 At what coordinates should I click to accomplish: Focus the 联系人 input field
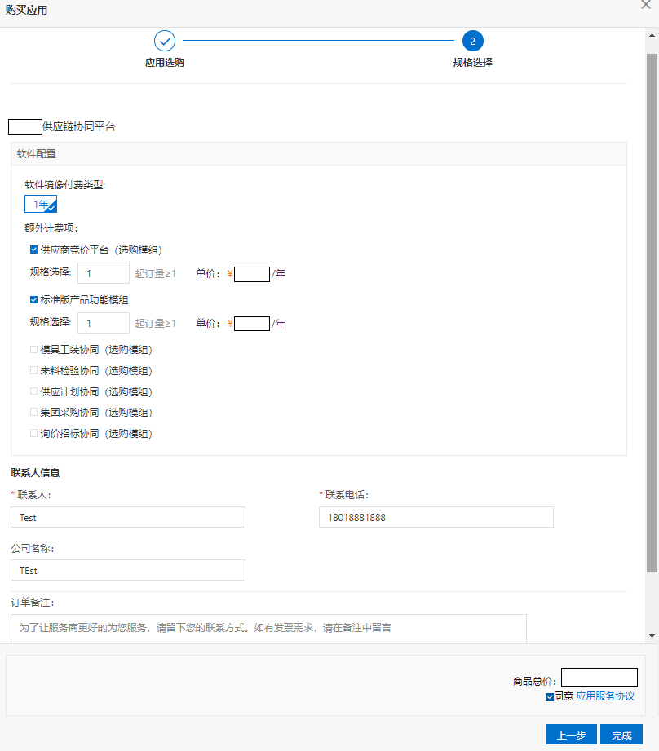tap(128, 517)
